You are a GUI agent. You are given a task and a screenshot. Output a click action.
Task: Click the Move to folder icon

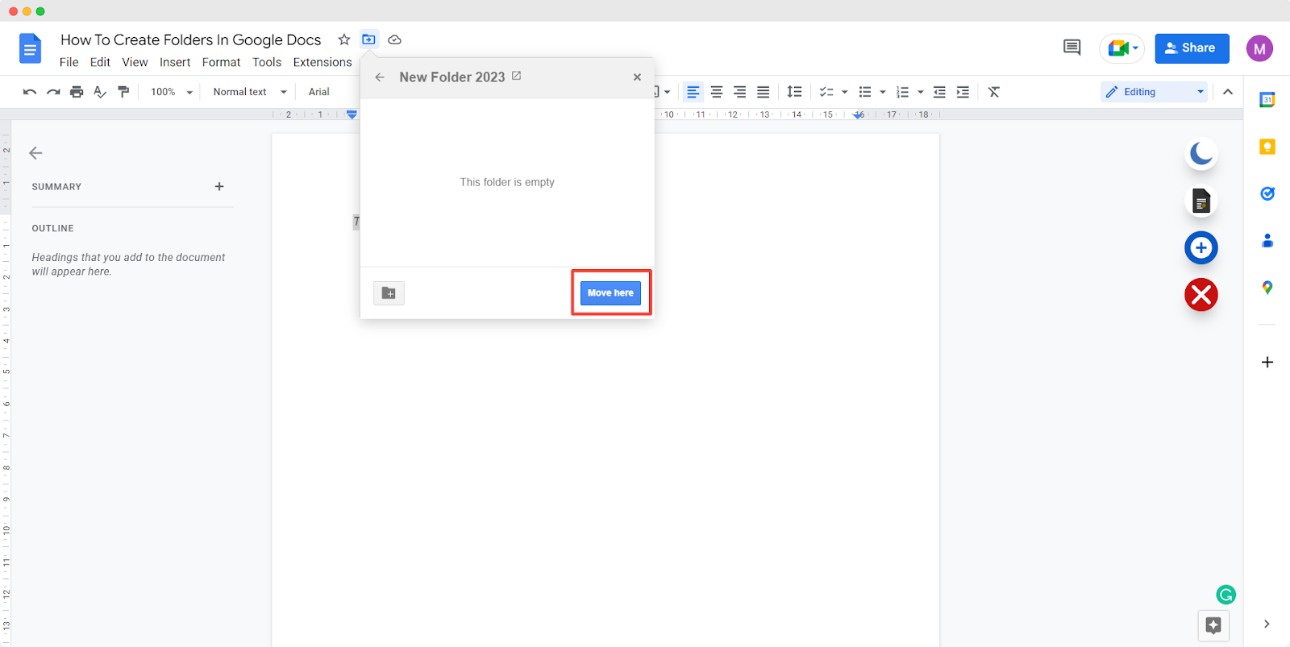(x=368, y=39)
